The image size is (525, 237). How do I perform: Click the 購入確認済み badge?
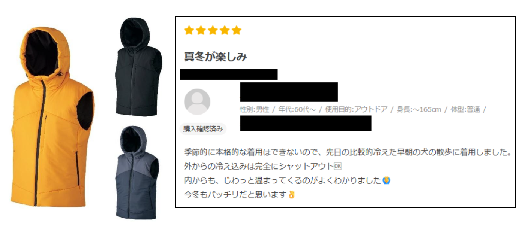point(203,129)
